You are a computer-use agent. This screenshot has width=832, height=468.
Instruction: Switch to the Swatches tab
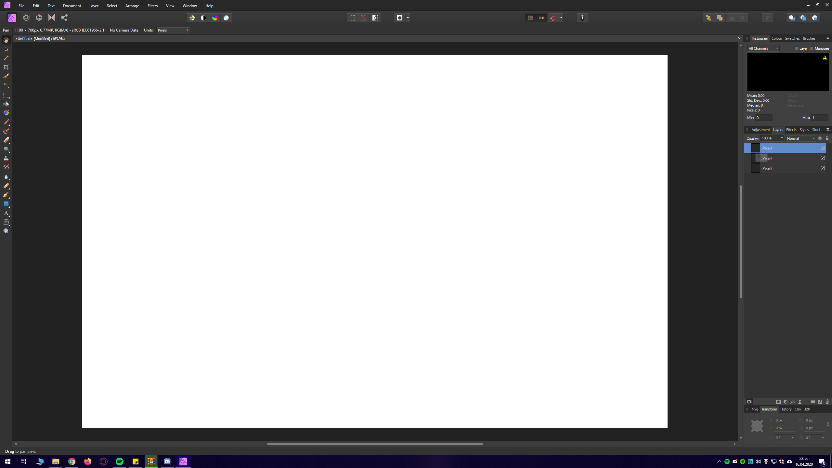pos(792,38)
